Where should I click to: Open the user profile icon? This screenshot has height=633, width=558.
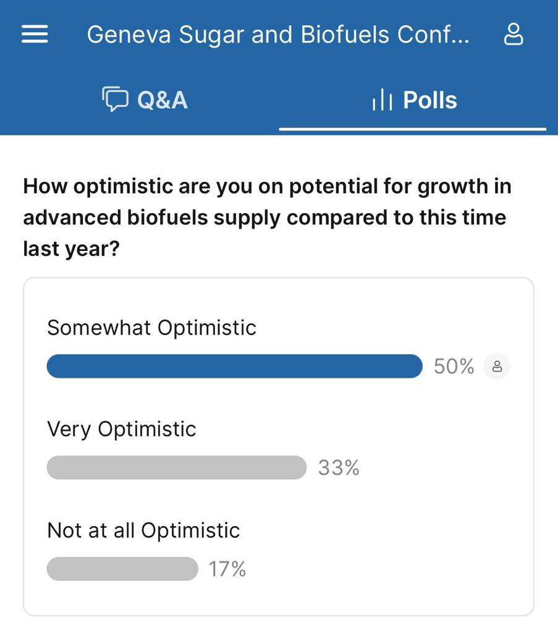(x=514, y=35)
